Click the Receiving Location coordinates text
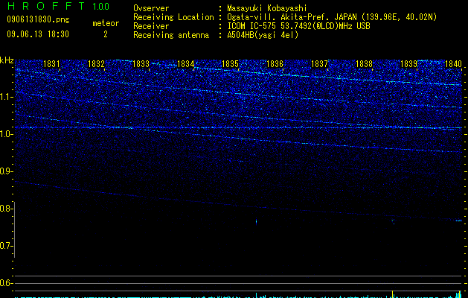Screen dimensions: 468x298 point(332,17)
